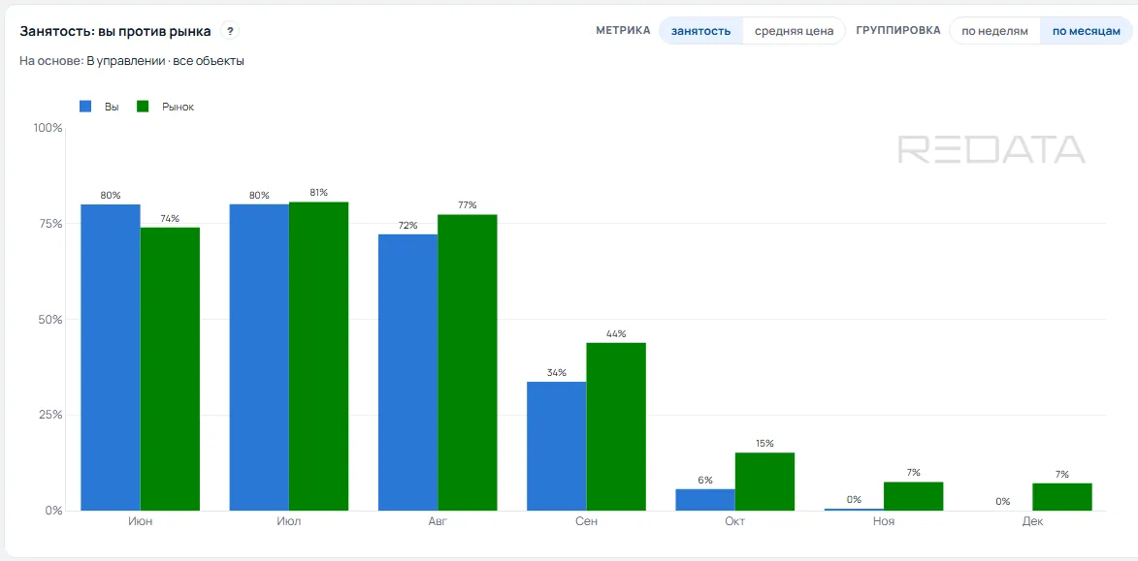Select the blue Сен bar at 34%
The height and width of the screenshot is (561, 1138).
point(557,446)
